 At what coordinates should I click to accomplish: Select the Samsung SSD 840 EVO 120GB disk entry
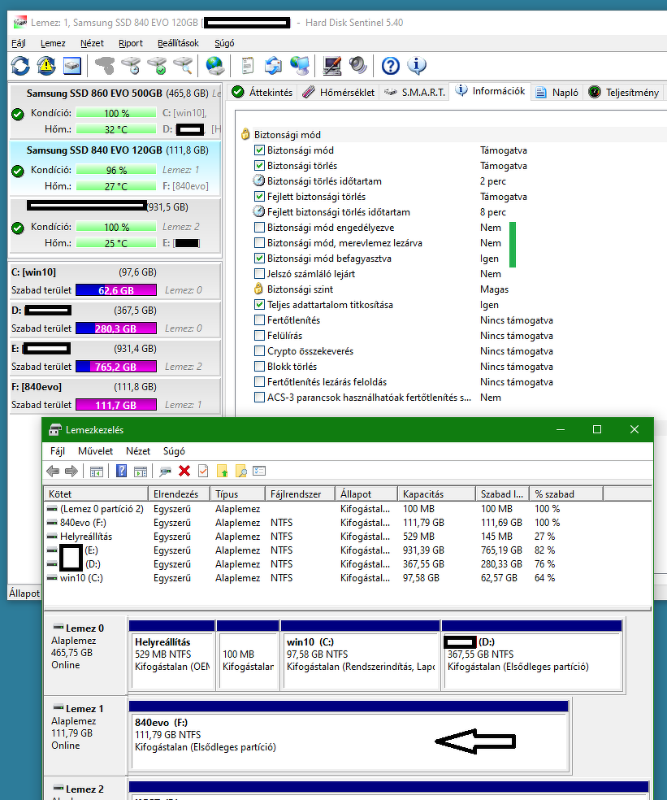pyautogui.click(x=115, y=167)
